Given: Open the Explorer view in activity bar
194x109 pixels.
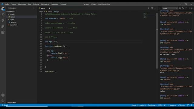Looking at the screenshot, I should (x=3, y=9).
